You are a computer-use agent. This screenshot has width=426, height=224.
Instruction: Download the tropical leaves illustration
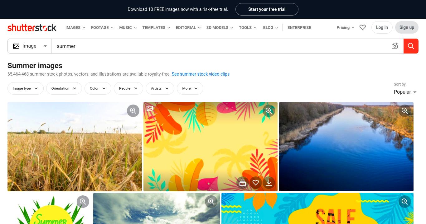pyautogui.click(x=269, y=183)
